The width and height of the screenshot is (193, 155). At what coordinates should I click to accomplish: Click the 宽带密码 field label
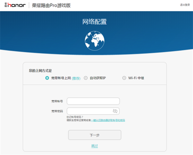[57, 111]
